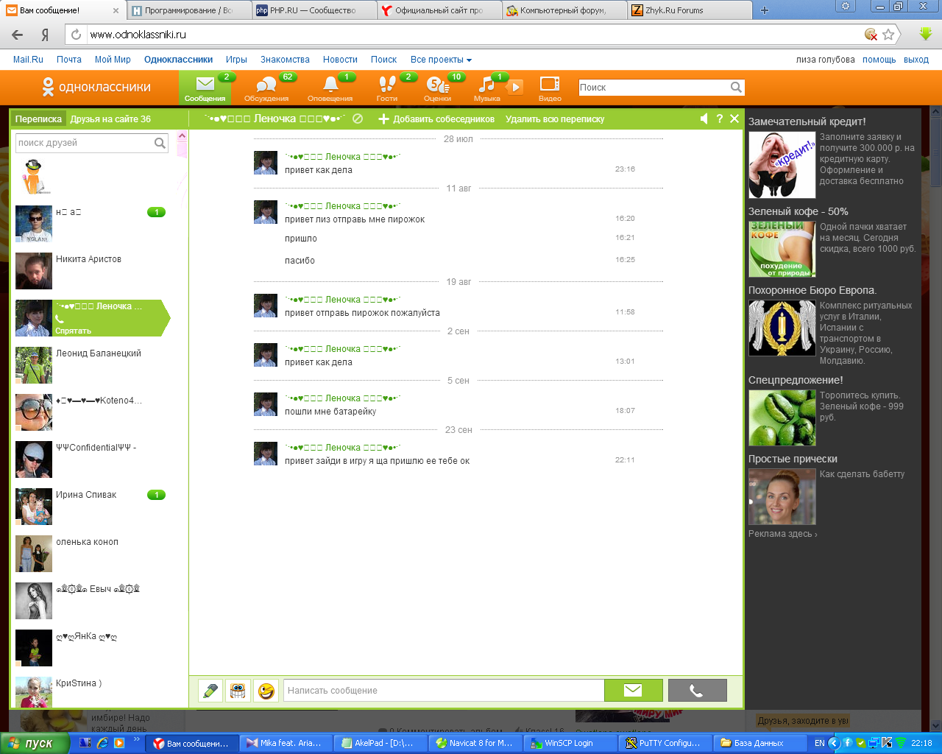Focus the Написать сообщение field
The image size is (942, 754).
click(x=444, y=690)
